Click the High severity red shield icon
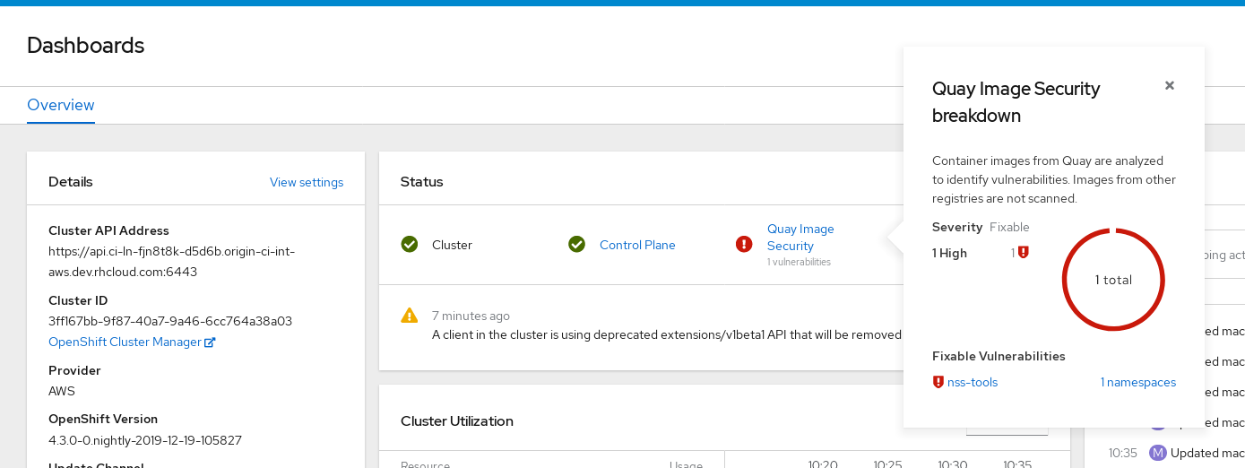Viewport: 1245px width, 468px height. click(1024, 253)
